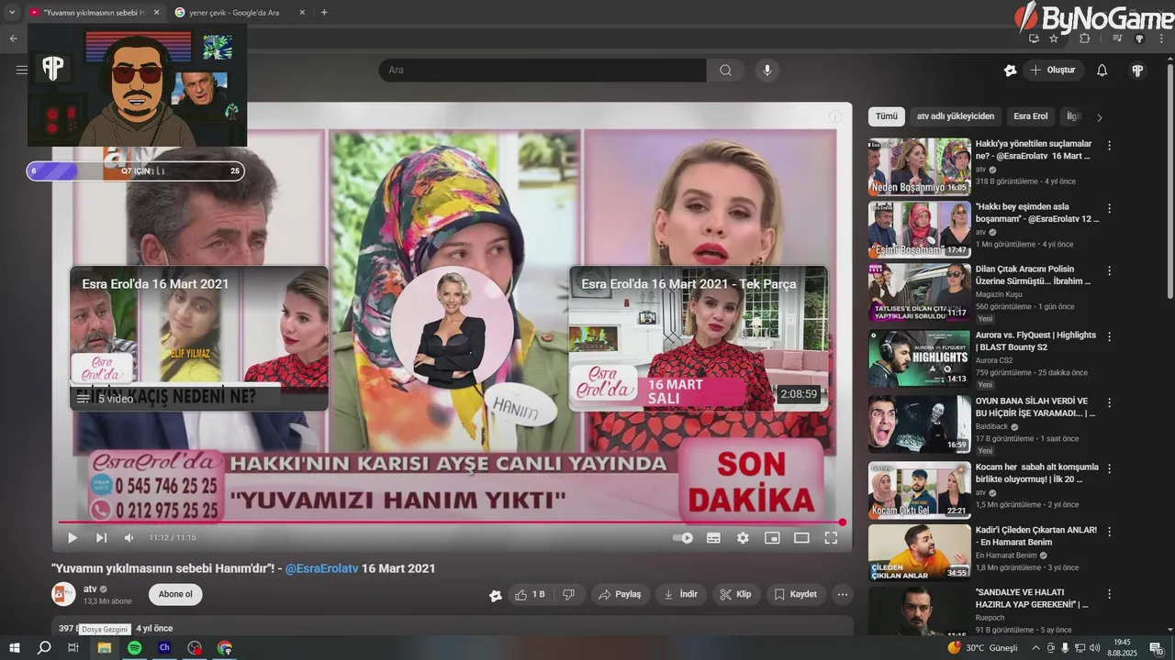Screen dimensions: 1175x660
Task: Click the YouTube search field
Action: 543,71
